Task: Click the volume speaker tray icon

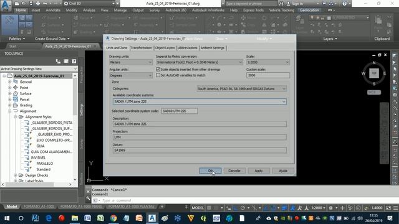Action: pyautogui.click(x=360, y=218)
